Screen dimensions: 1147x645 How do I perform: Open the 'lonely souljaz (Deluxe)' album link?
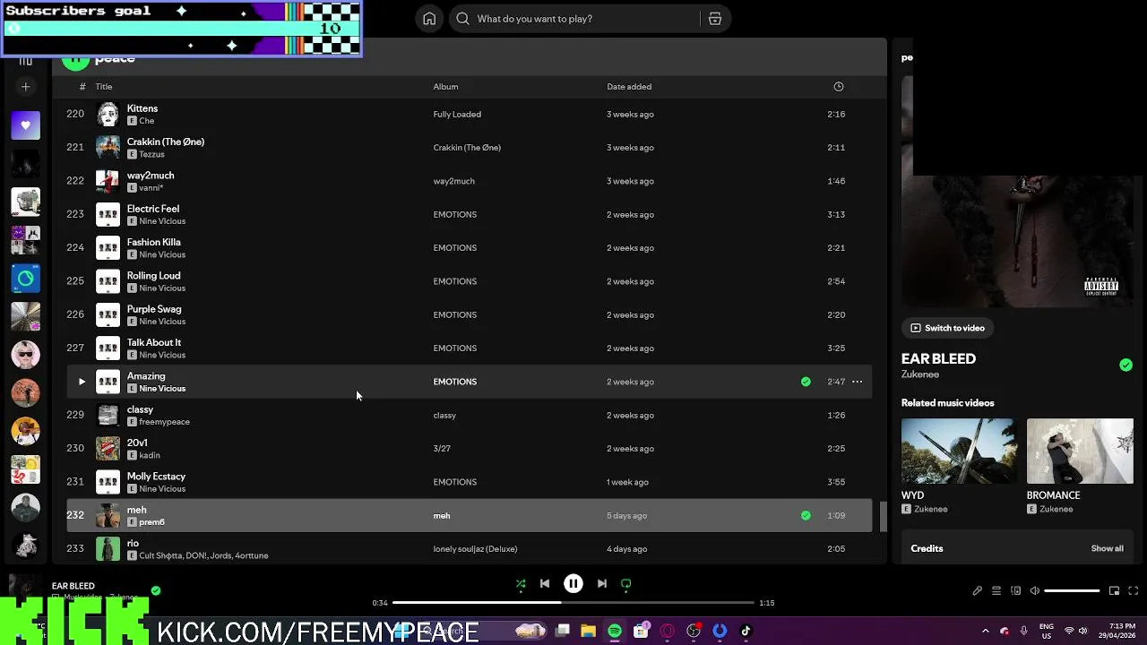click(x=475, y=549)
